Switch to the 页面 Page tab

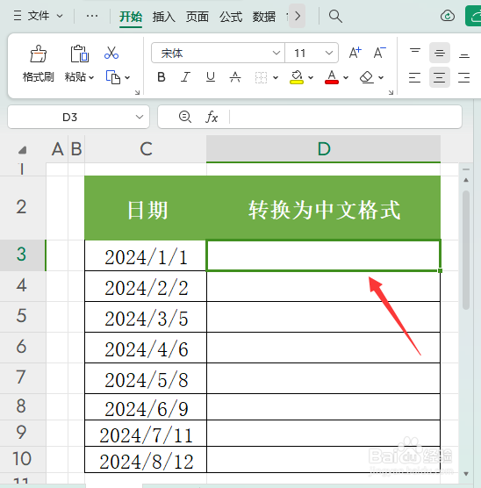tap(197, 17)
